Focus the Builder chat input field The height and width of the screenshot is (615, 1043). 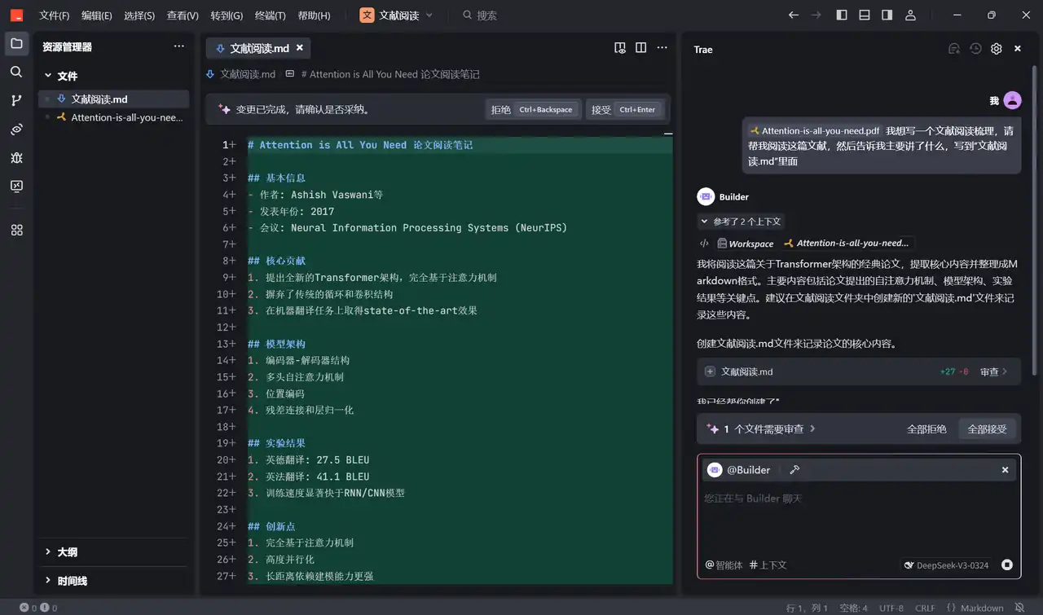[x=859, y=521]
